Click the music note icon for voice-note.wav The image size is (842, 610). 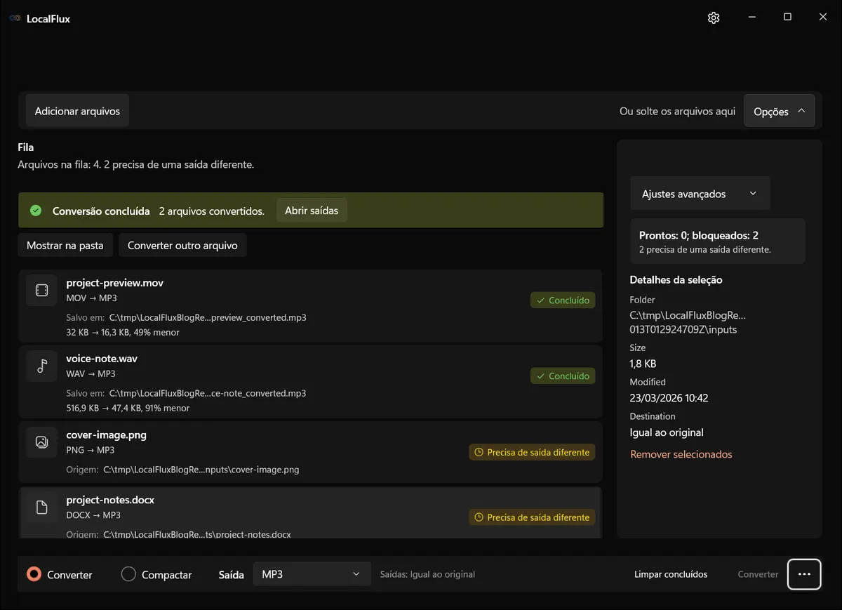click(x=41, y=366)
